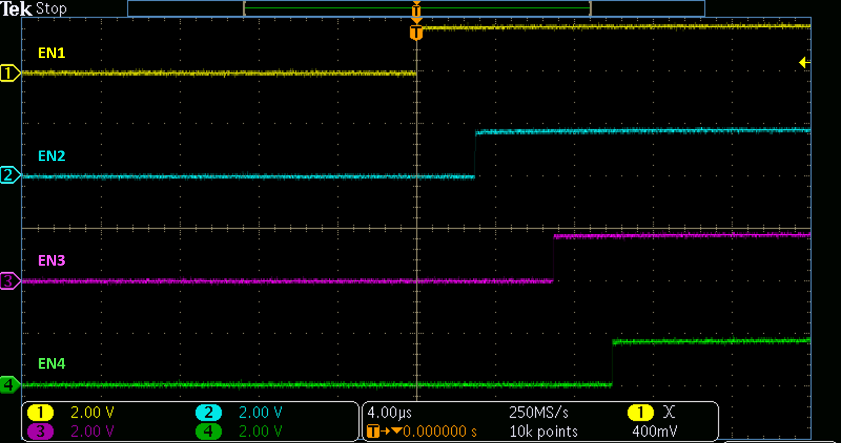
Task: Click the Stop acquisition status text
Action: pos(51,9)
